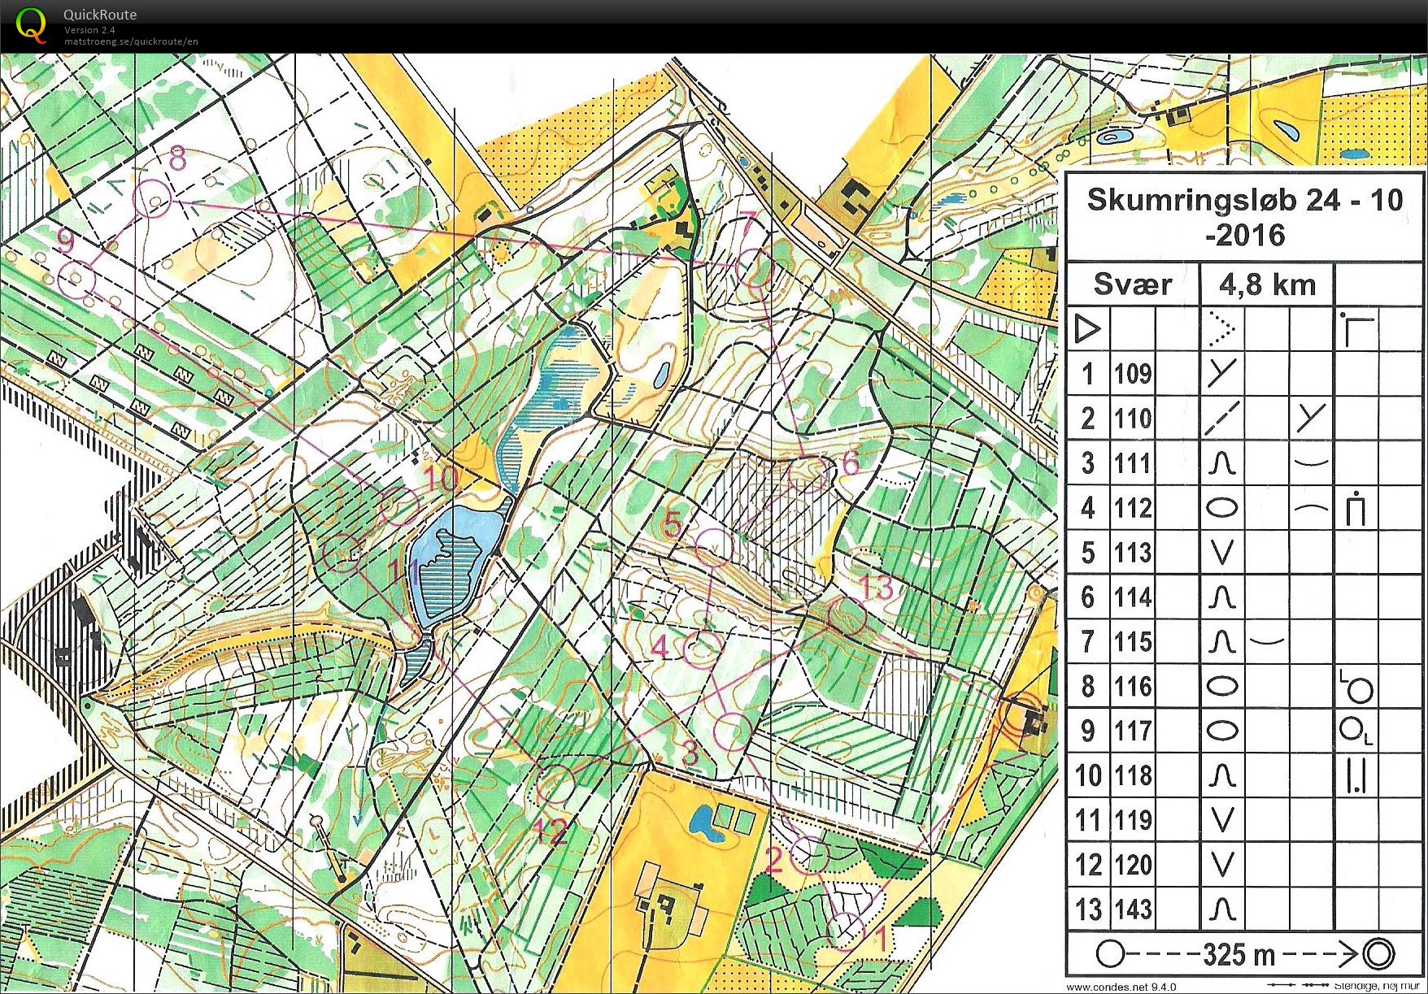This screenshot has height=994, width=1428.
Task: Click control code 120 in the table
Action: (1133, 865)
